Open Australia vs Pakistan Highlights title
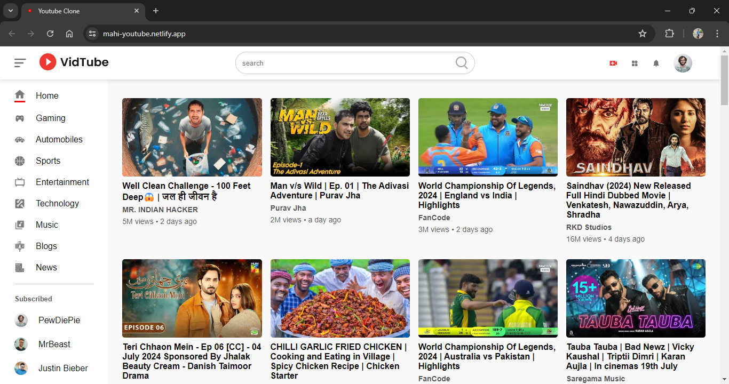Viewport: 729px width, 384px height. coord(487,356)
